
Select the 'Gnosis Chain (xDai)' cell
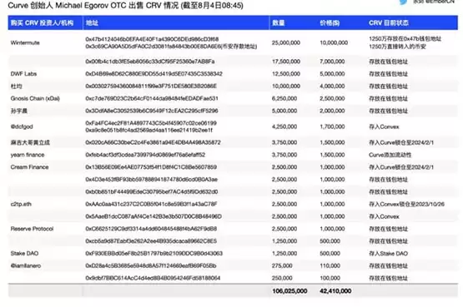click(x=35, y=99)
